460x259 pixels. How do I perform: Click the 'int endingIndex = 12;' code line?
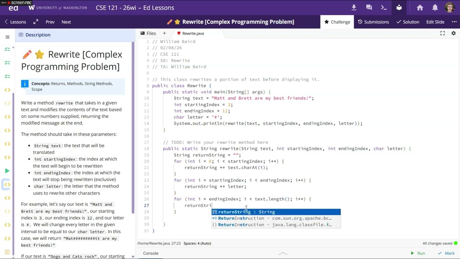tap(202, 111)
